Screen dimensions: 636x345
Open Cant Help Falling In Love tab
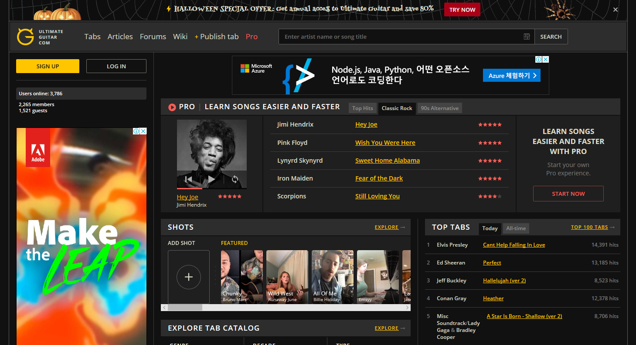[514, 245]
